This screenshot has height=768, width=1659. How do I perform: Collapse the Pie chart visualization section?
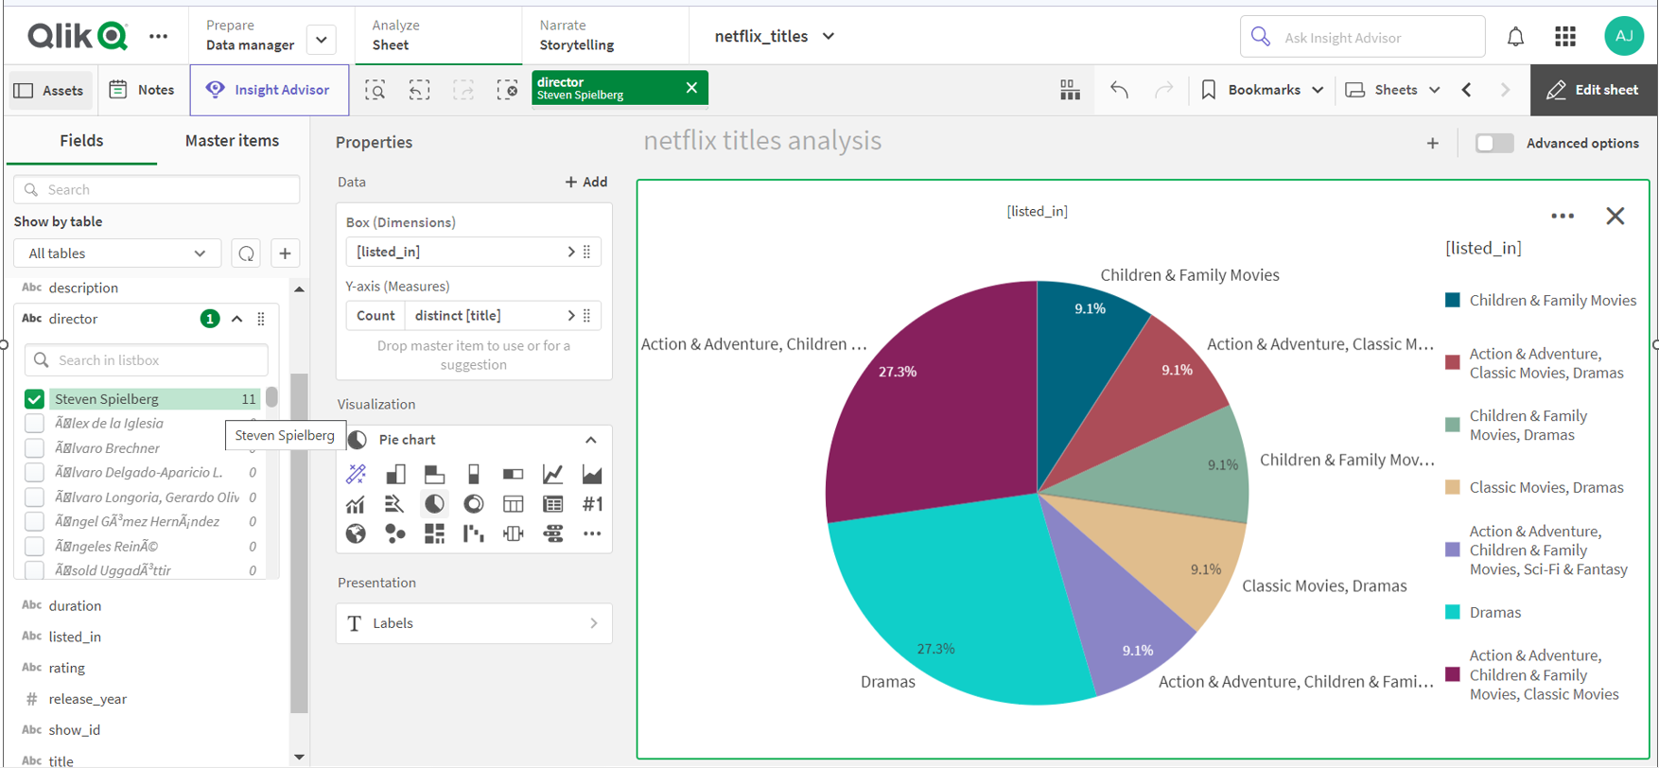point(590,440)
